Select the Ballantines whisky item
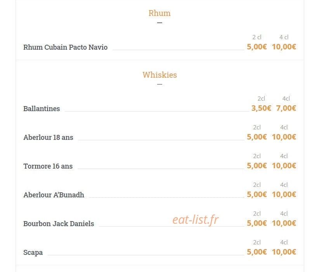Screen dimensions: 317x272 coord(42,108)
